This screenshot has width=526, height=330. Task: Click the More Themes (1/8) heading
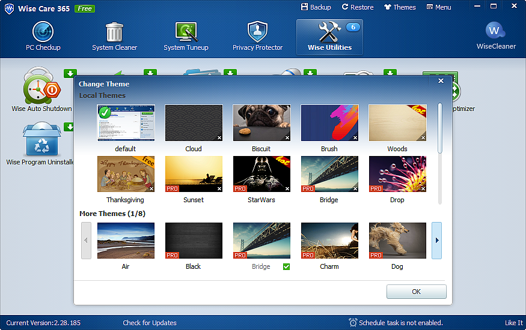pyautogui.click(x=112, y=214)
